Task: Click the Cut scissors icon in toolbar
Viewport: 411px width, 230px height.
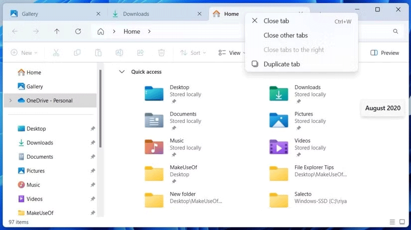Action: click(56, 53)
